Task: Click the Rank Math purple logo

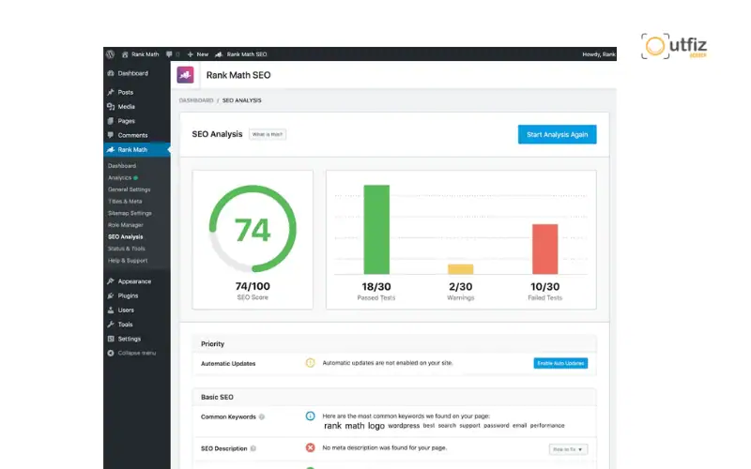Action: tap(185, 75)
